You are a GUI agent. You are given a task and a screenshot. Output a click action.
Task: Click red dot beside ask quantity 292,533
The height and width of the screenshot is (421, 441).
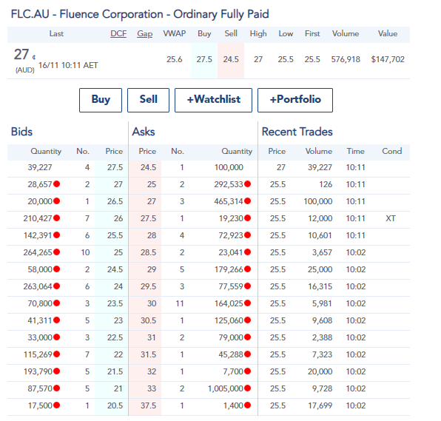[247, 184]
